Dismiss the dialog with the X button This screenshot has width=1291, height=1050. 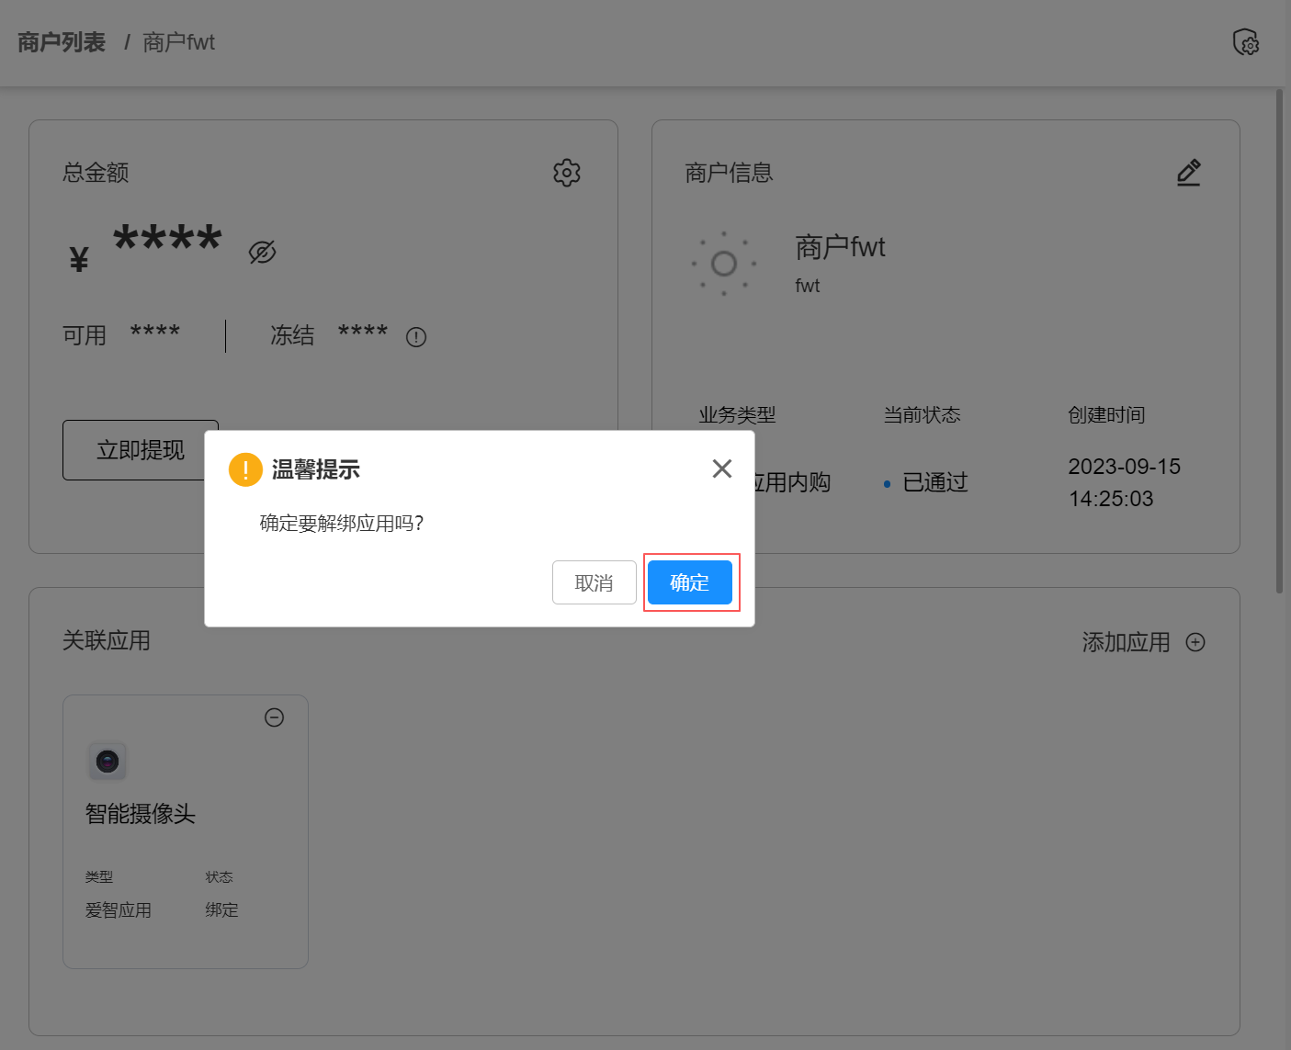coord(722,469)
